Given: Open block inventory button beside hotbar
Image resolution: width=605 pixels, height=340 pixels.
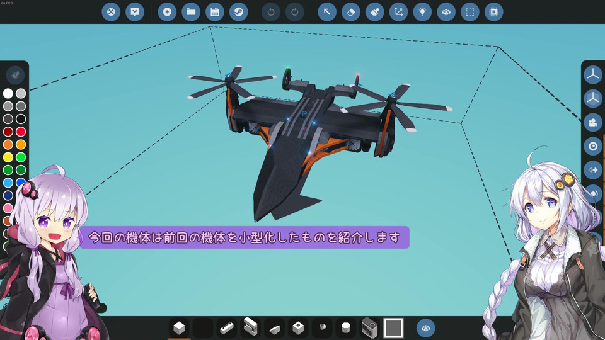Looking at the screenshot, I should click(426, 328).
